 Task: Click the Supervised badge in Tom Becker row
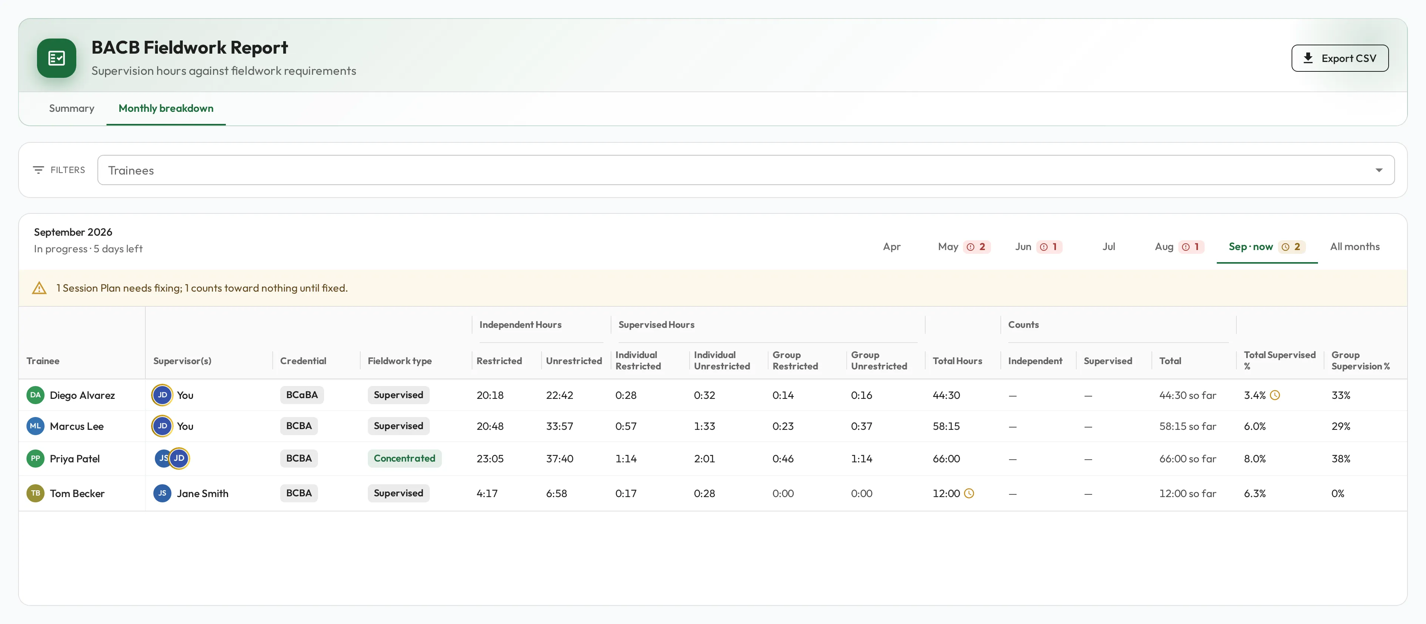click(x=398, y=493)
